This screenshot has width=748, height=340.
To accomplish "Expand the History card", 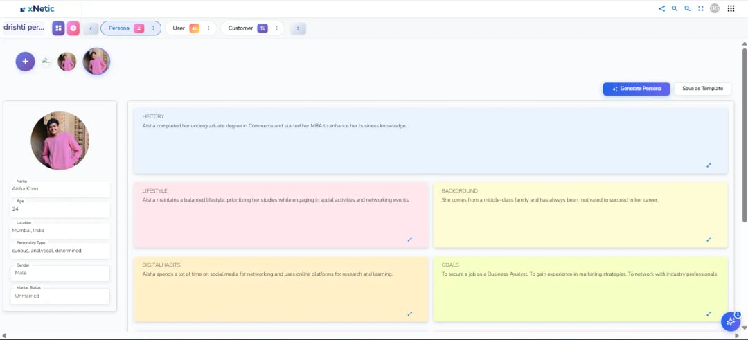I will click(709, 165).
